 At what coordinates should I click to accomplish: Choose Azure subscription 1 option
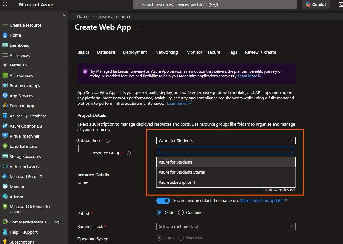click(226, 182)
